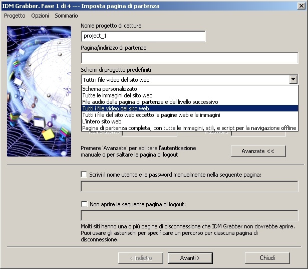
Task: Collapse the Schemi di progetto dropdown arrow
Action: [x=293, y=79]
